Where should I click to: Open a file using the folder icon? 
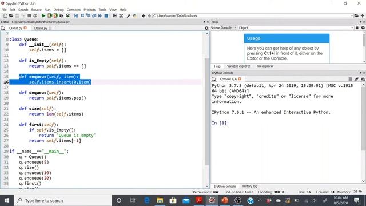(x=11, y=15)
